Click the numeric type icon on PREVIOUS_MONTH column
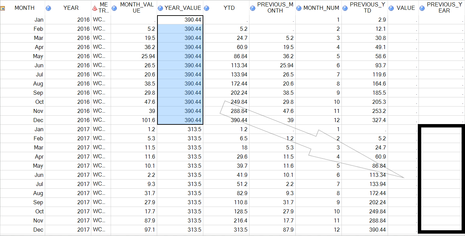Screen dimensions: 465x236 tap(252, 8)
